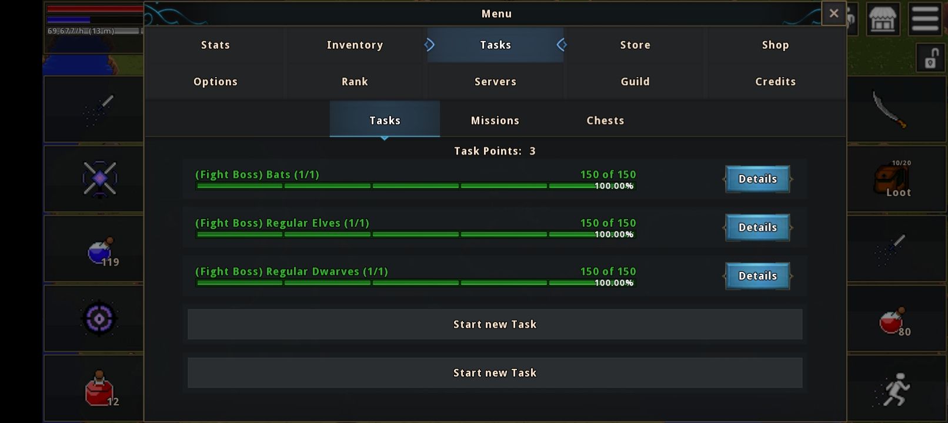View Details for Regular Dwarves task
The image size is (948, 423).
[757, 276]
